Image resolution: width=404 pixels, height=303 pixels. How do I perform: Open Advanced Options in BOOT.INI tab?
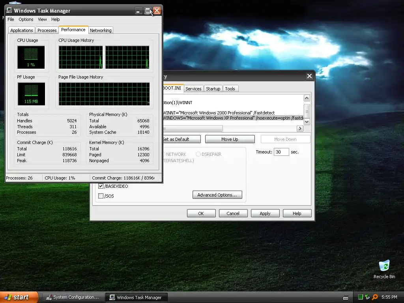[217, 195]
